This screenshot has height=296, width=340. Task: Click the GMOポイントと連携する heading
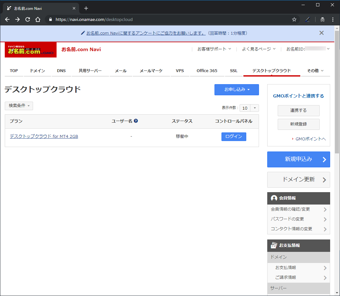298,96
